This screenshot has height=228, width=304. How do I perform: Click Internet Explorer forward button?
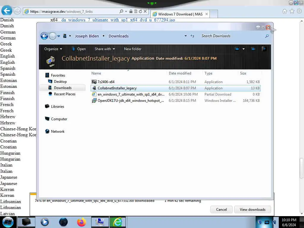17,11
